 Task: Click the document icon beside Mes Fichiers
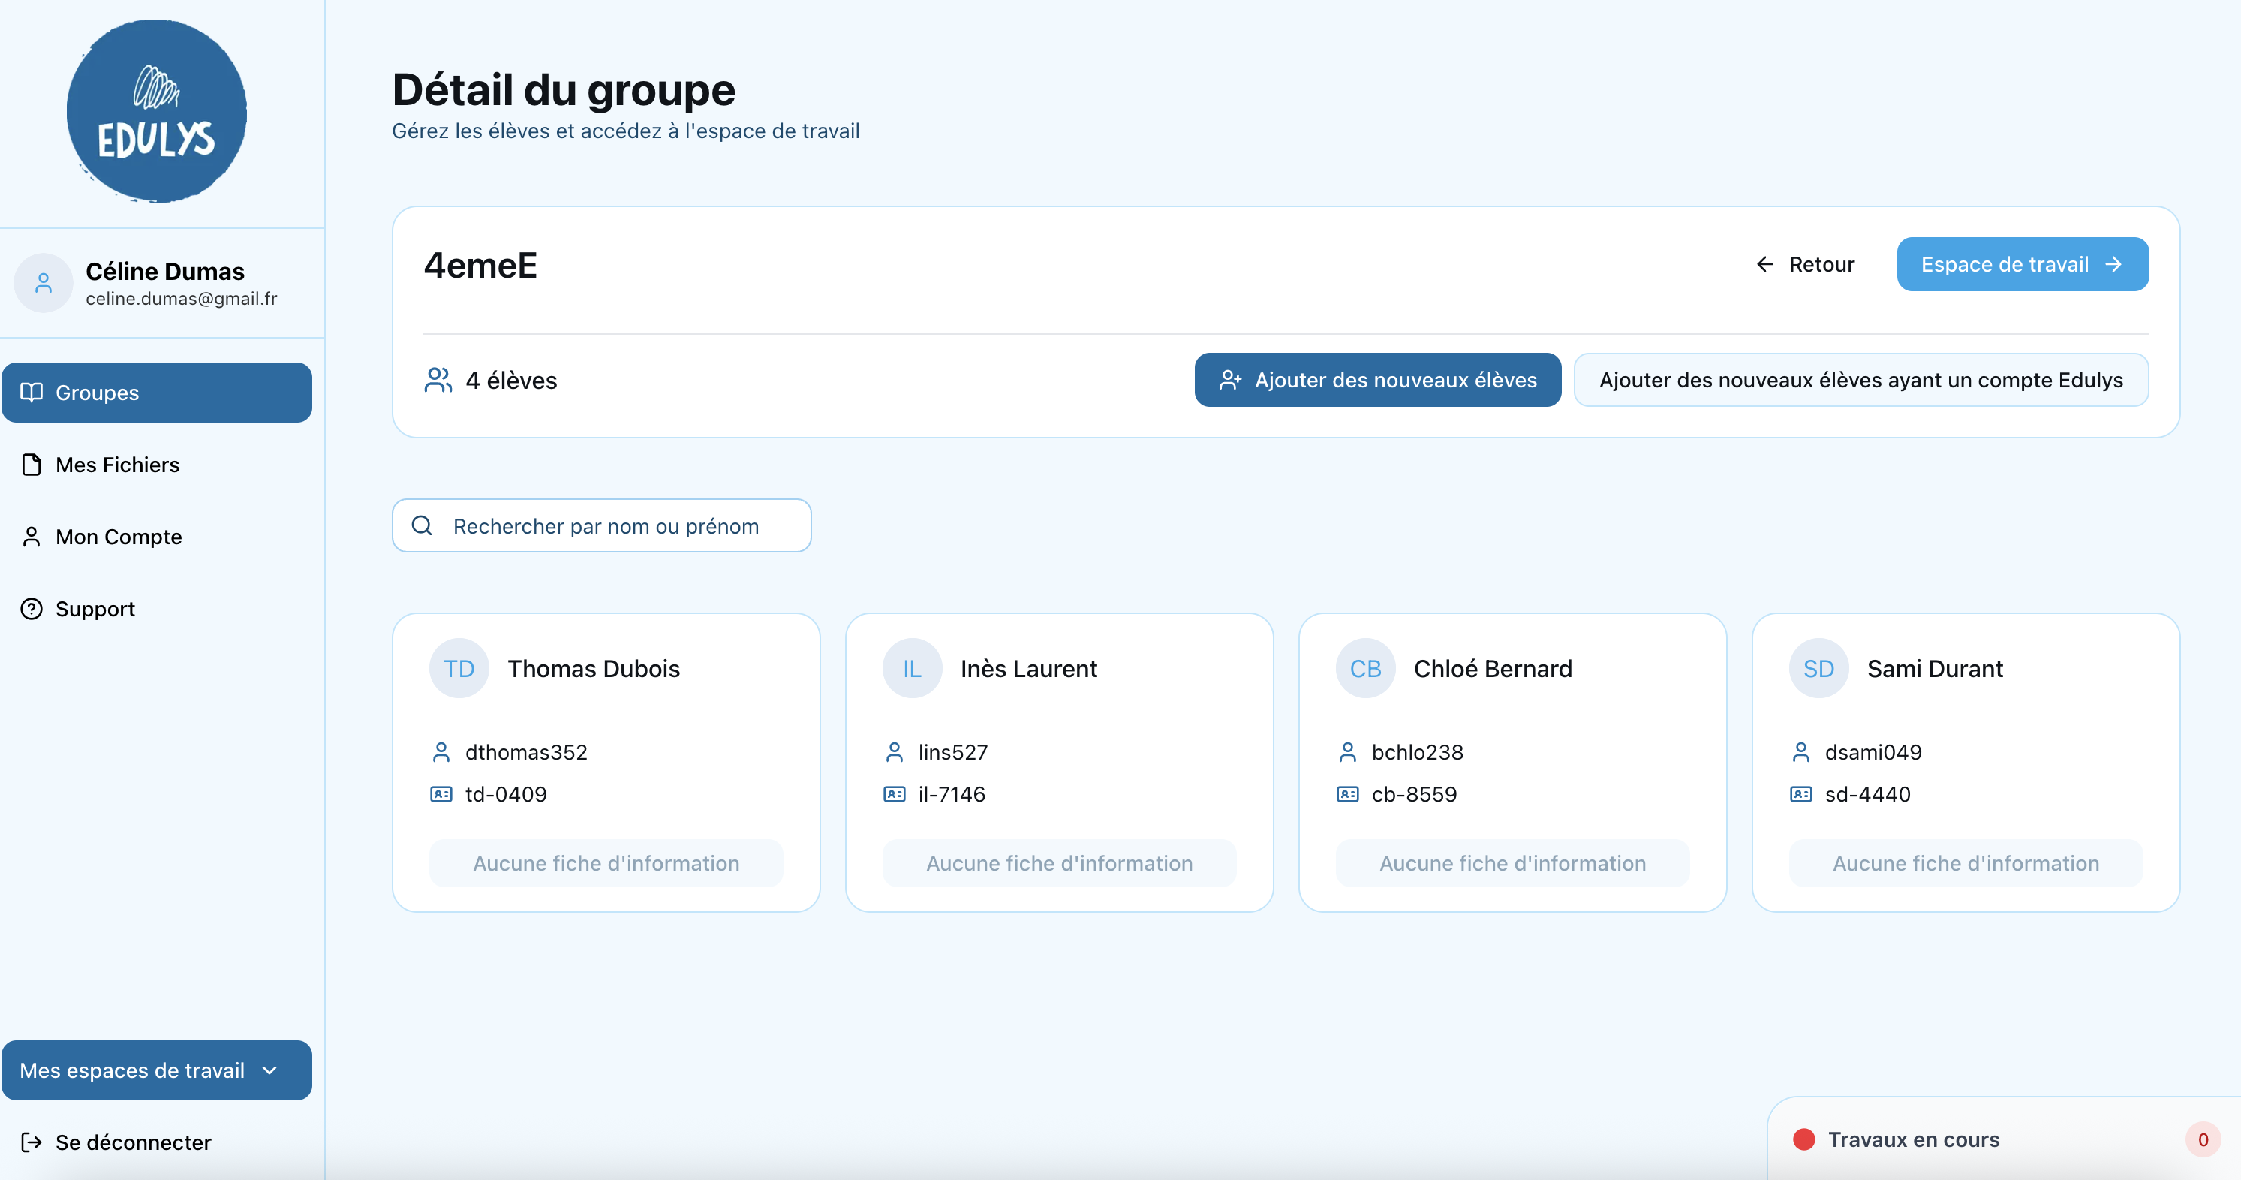[x=32, y=465]
